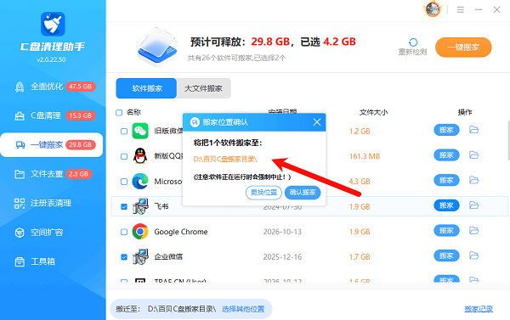Open folder icon for 飞书 row
The width and height of the screenshot is (510, 320).
pyautogui.click(x=474, y=205)
